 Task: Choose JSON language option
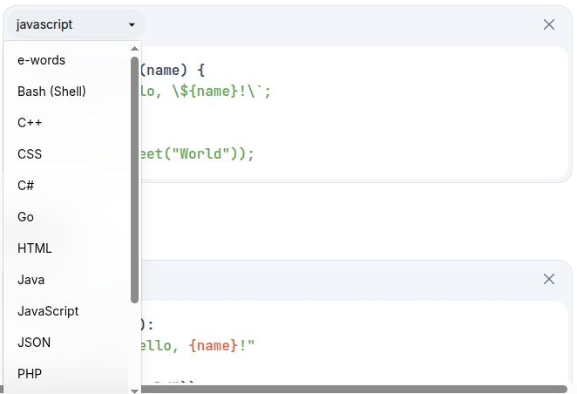pyautogui.click(x=66, y=343)
